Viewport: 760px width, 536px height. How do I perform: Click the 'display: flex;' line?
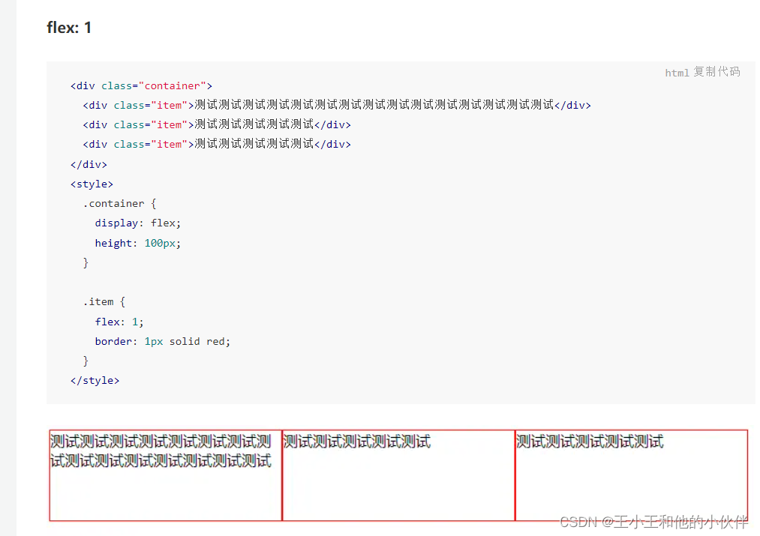tap(137, 223)
